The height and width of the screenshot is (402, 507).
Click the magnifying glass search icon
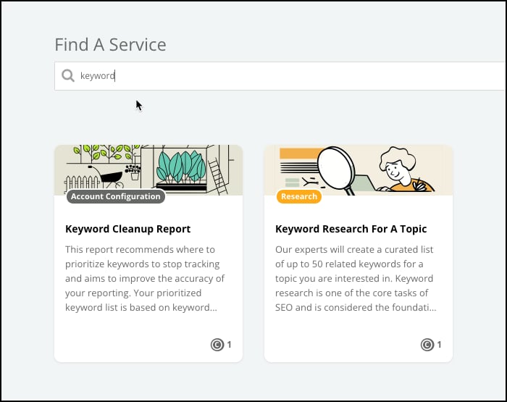tap(68, 75)
